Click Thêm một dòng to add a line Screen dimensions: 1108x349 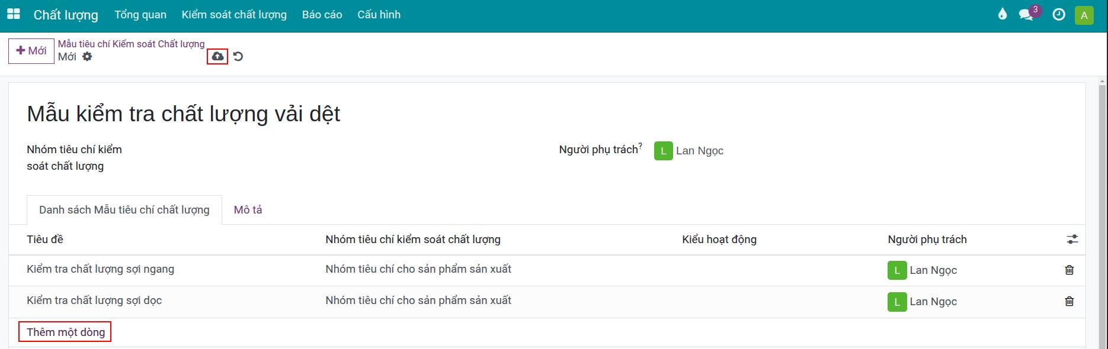(x=65, y=332)
